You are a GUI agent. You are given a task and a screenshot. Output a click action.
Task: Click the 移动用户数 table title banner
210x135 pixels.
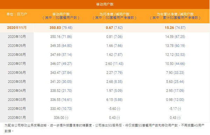click(x=105, y=5)
